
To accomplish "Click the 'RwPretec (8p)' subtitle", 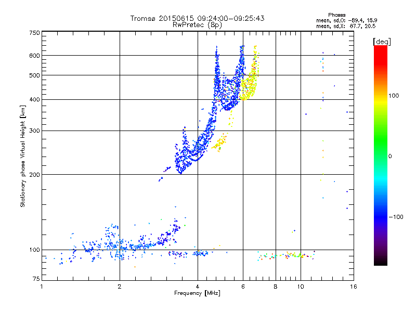I will [x=197, y=25].
